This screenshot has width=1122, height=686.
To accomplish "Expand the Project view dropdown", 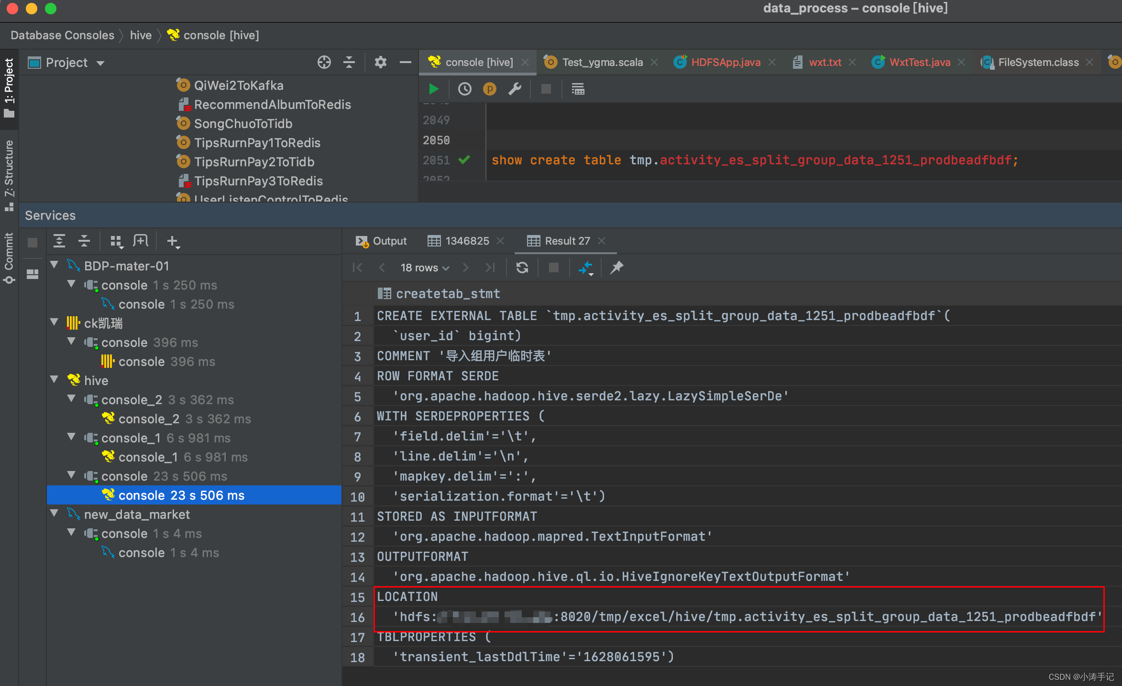I will 100,63.
